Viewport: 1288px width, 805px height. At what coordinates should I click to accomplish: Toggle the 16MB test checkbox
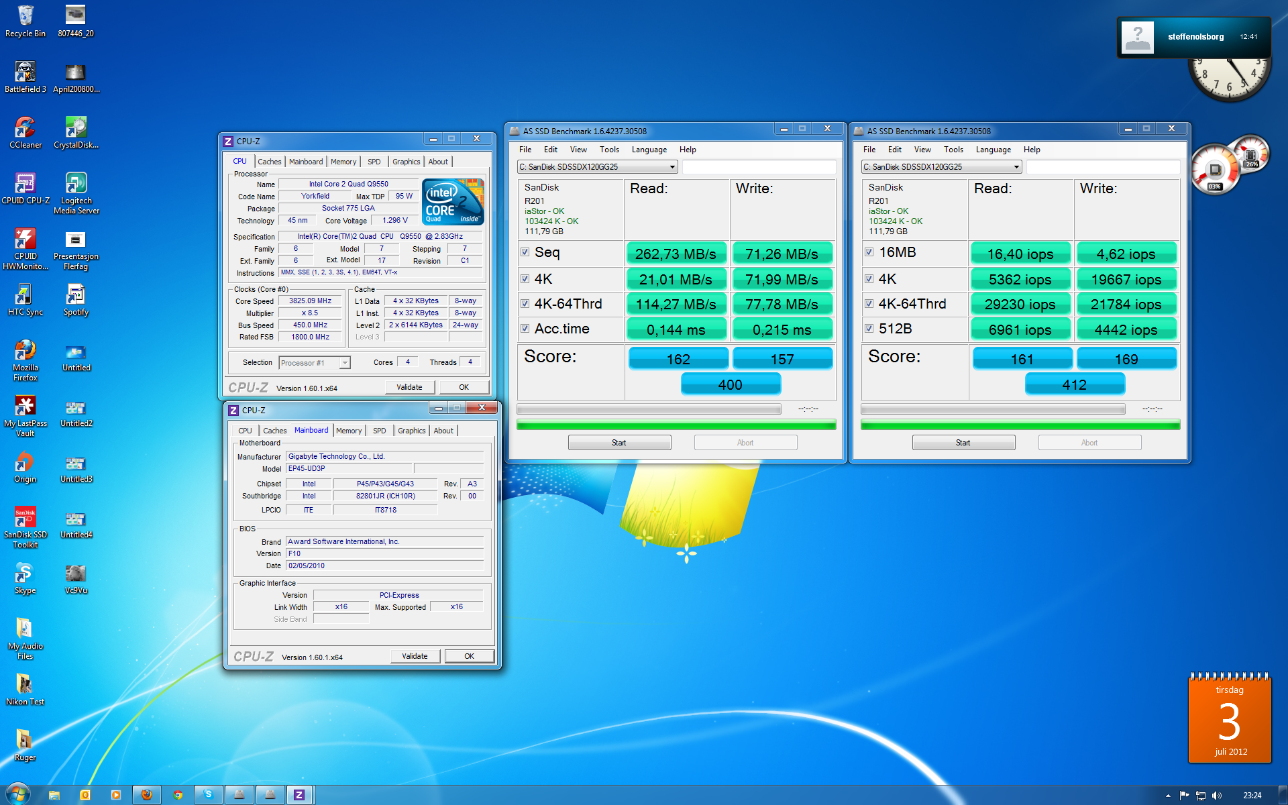[869, 253]
